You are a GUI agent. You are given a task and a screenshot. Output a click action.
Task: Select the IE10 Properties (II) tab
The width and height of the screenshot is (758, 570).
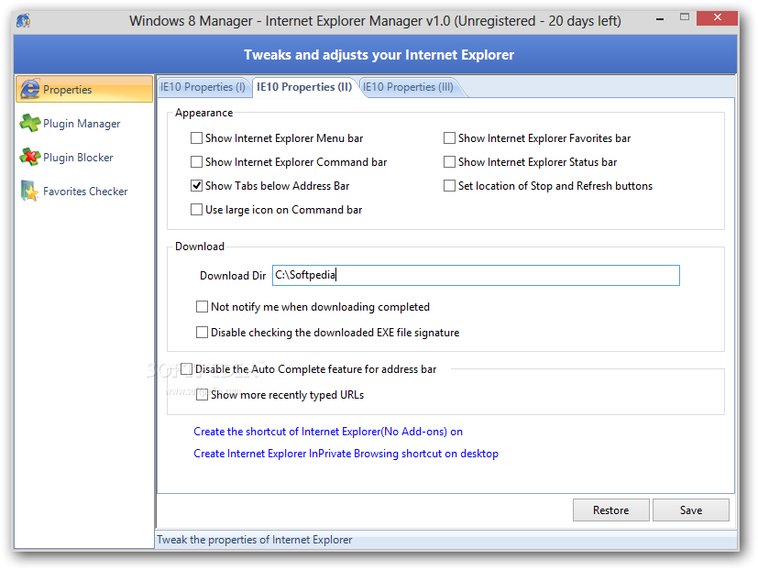coord(304,87)
